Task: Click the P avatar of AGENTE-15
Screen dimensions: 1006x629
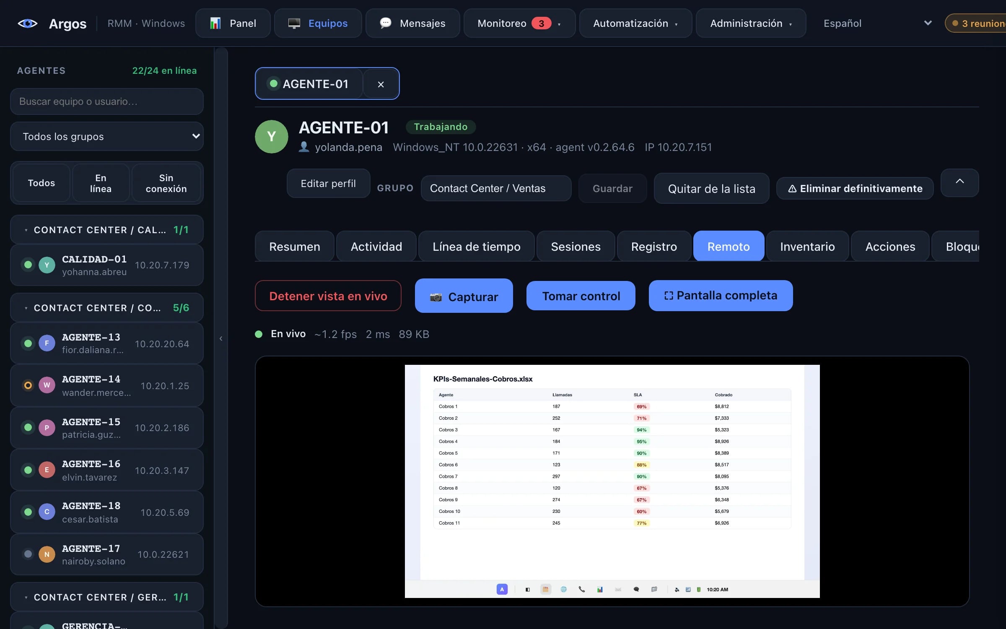Action: (47, 428)
